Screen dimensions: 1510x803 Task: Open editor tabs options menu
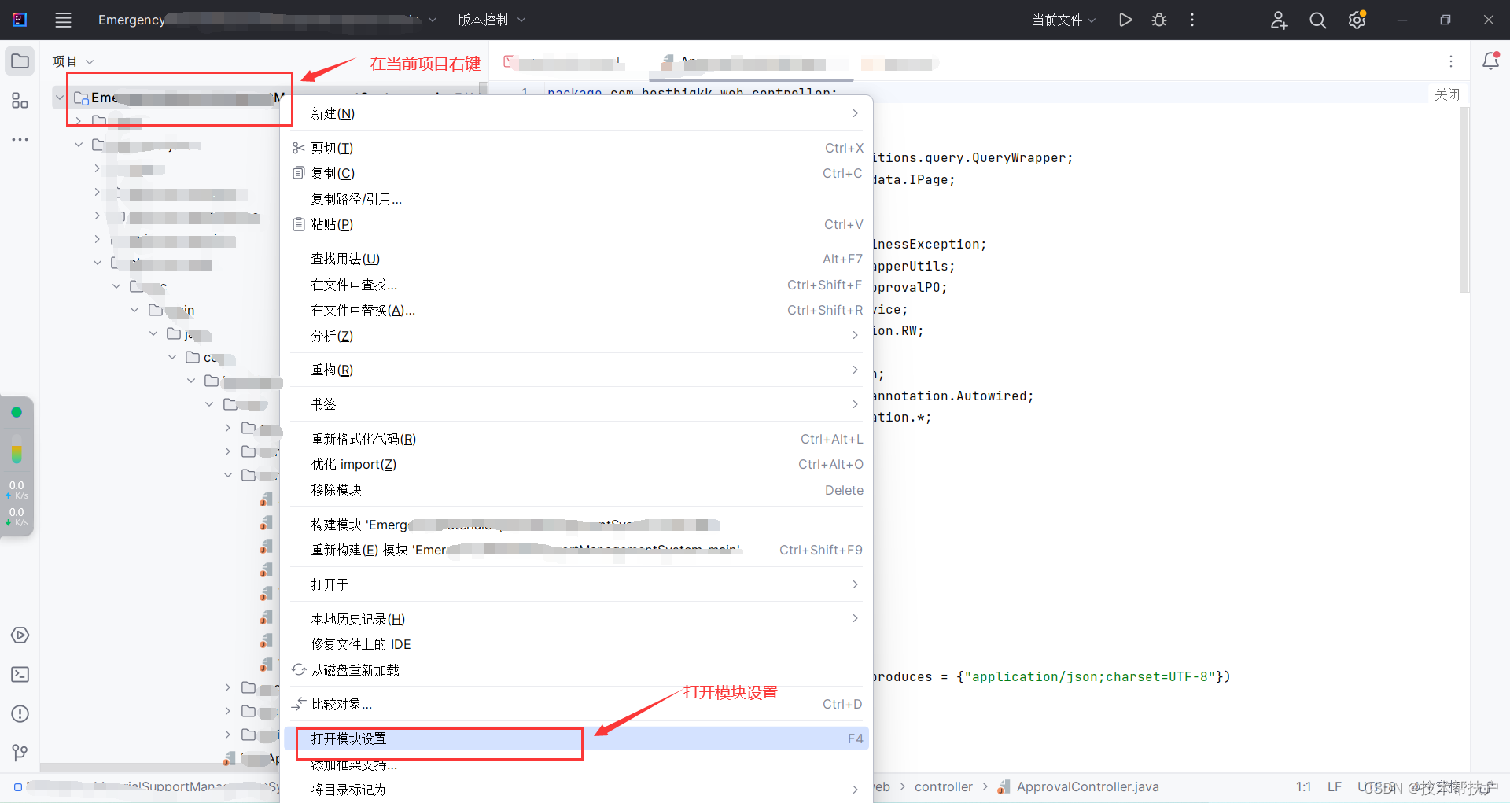(x=1451, y=61)
